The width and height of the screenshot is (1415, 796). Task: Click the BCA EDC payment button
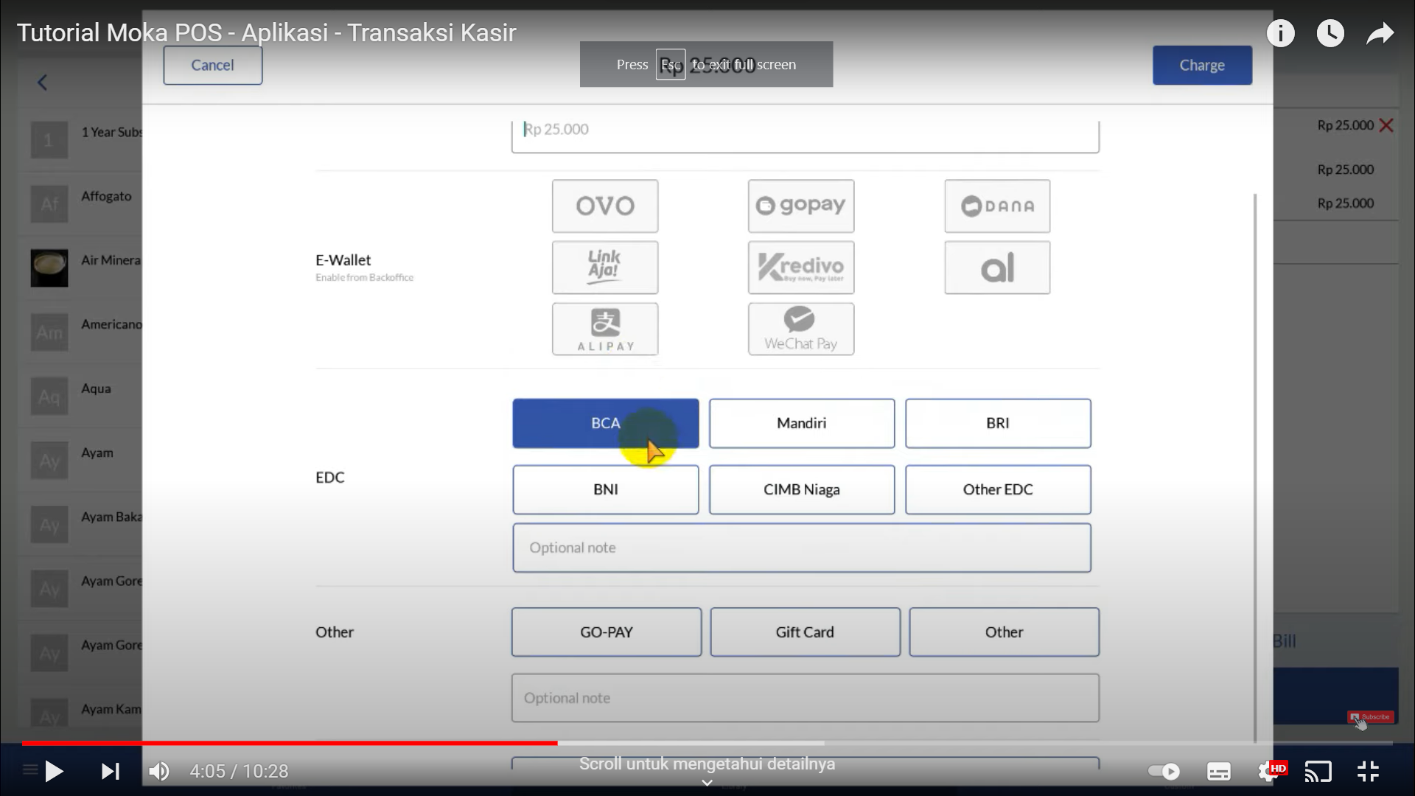[606, 423]
